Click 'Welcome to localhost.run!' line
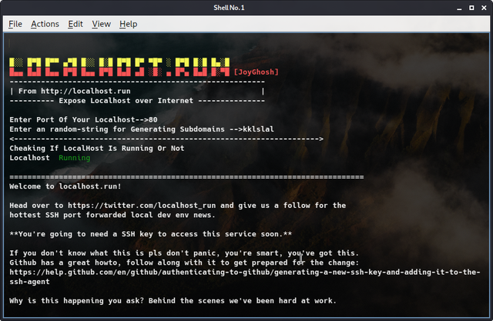The height and width of the screenshot is (321, 493). point(65,186)
